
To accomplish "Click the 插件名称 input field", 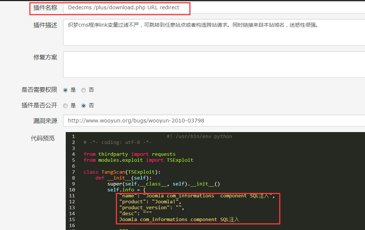I will click(x=214, y=7).
